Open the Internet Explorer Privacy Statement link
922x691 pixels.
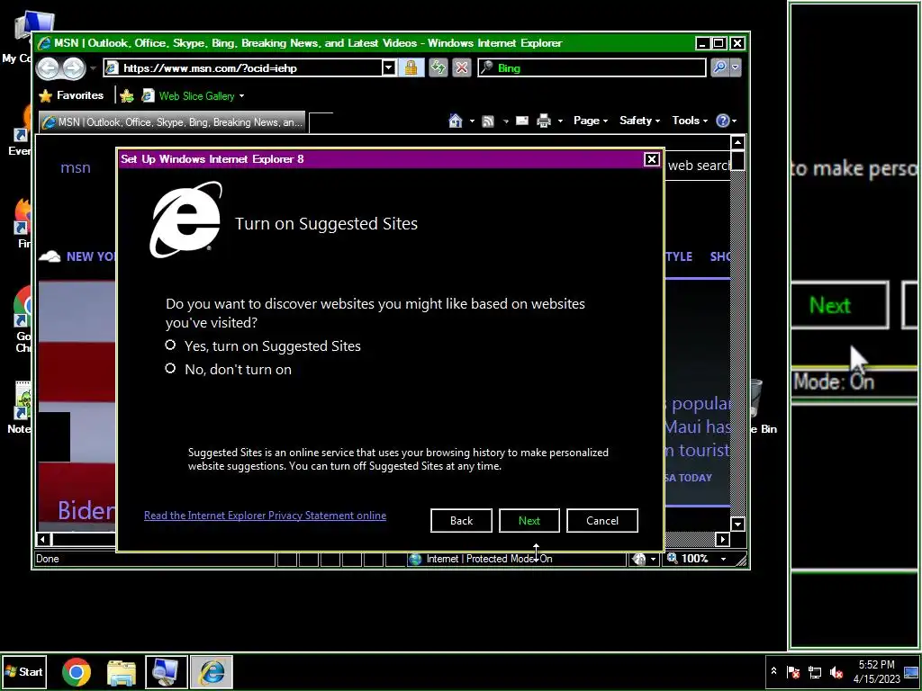(x=266, y=516)
